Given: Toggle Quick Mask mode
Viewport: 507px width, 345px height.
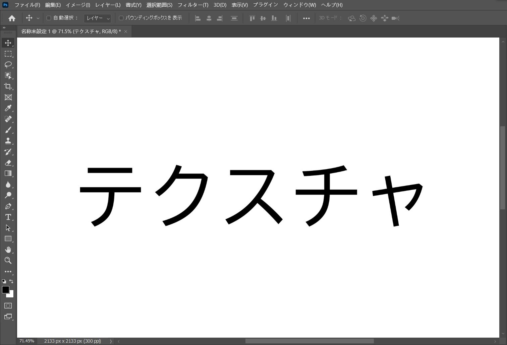Looking at the screenshot, I should tap(8, 306).
